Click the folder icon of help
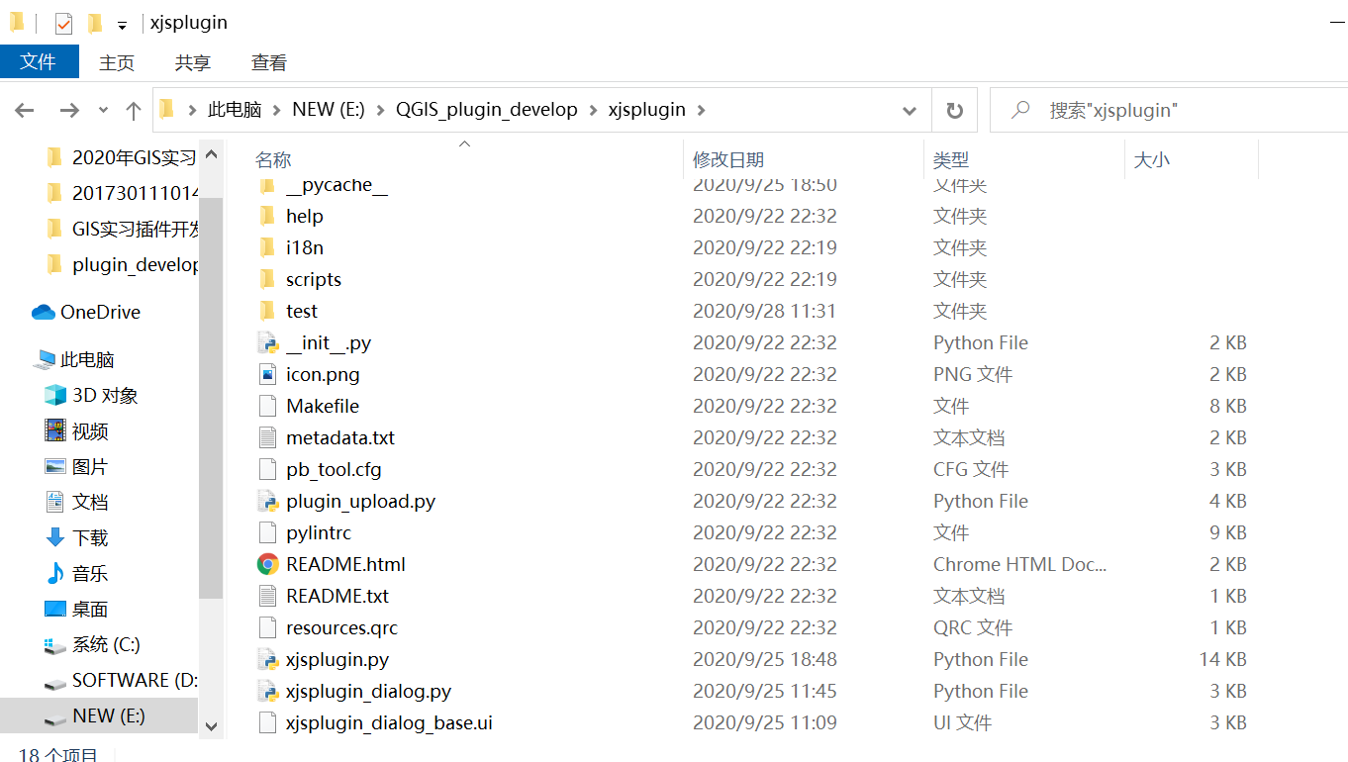This screenshot has height=762, width=1348. [267, 216]
